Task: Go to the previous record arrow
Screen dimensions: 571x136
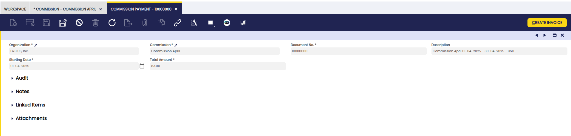Action: click(537, 35)
